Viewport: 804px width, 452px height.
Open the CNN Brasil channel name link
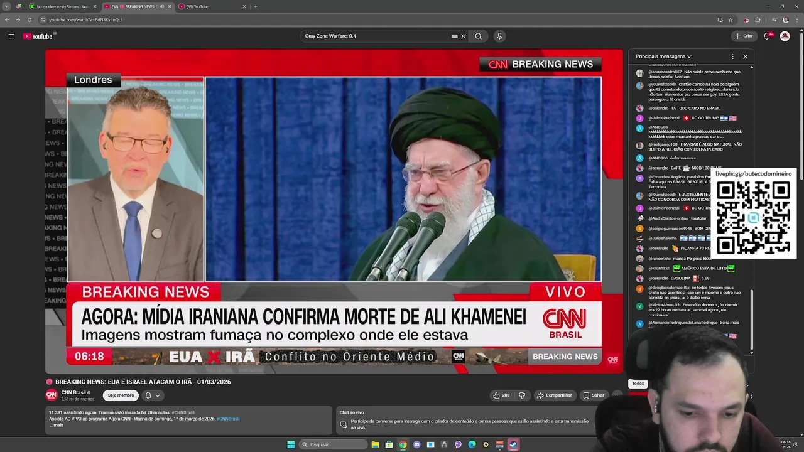[x=73, y=393]
